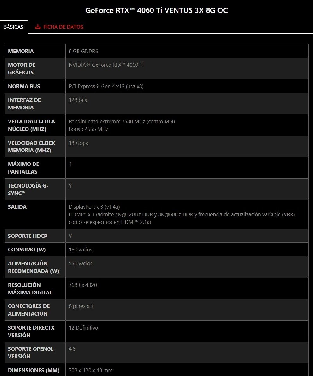Click the GeForce RTX 4060 Ti VENTUS title

(156, 10)
